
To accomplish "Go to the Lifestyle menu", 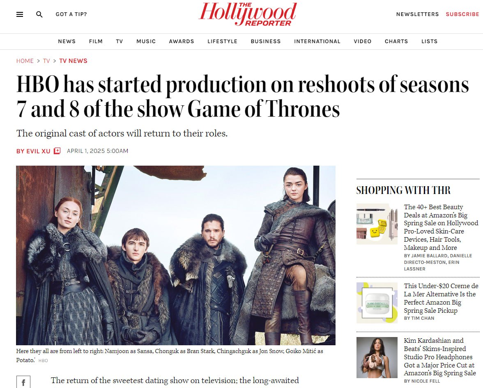I will coord(223,41).
